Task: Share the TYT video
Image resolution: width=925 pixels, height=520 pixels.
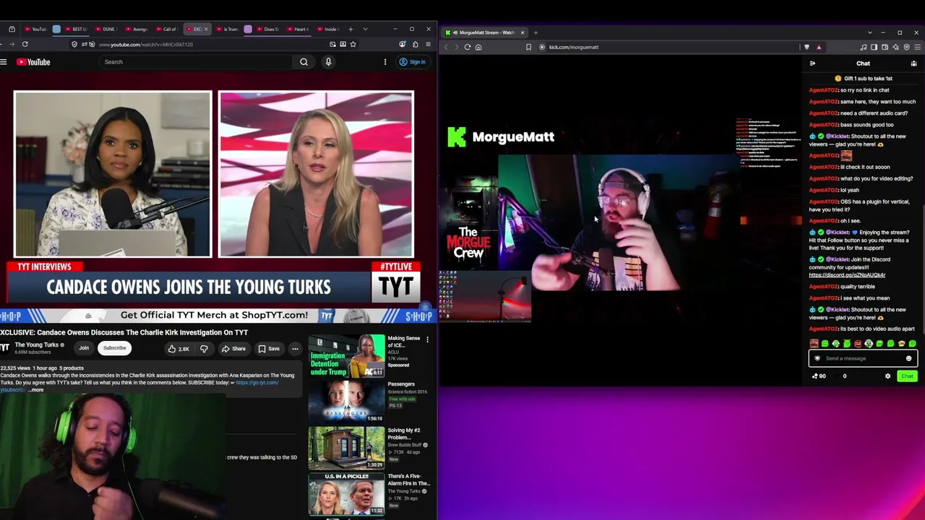Action: [233, 349]
